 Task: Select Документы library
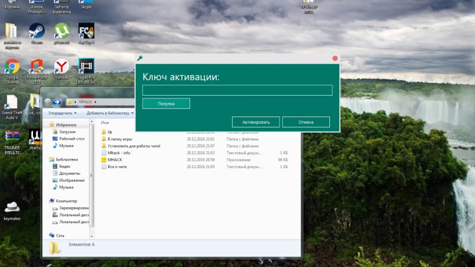(69, 174)
